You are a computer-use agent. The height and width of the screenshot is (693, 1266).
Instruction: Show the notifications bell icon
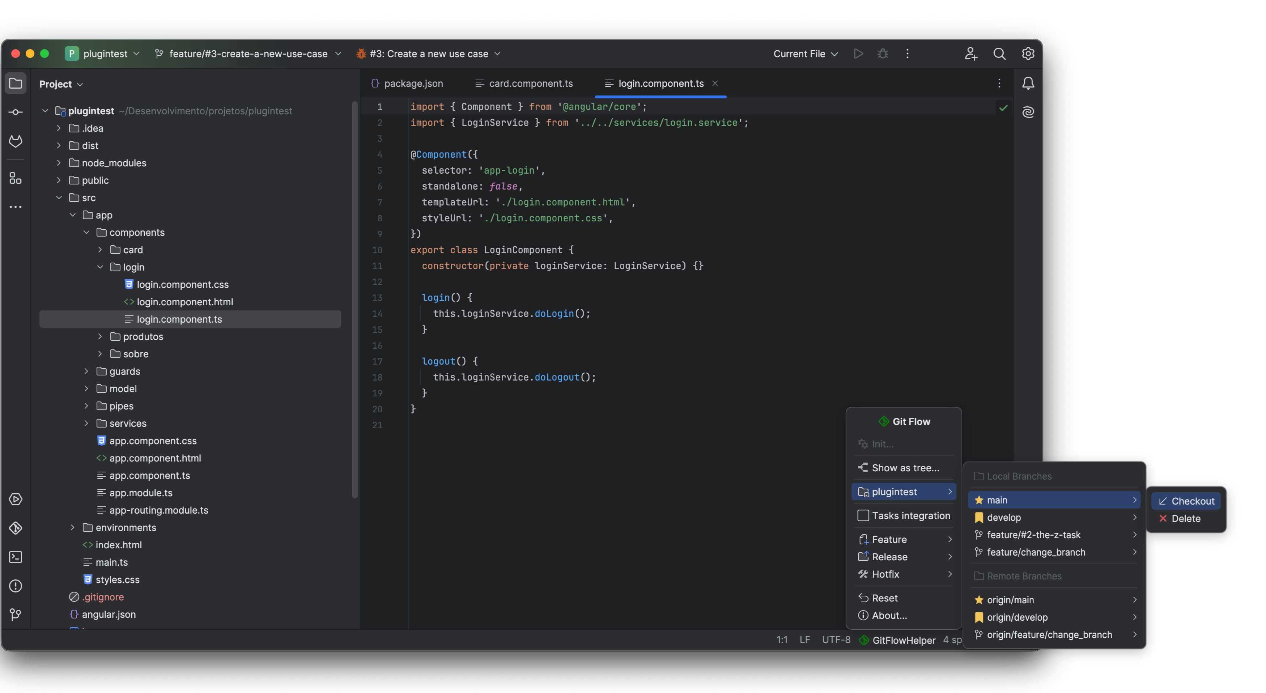pyautogui.click(x=1028, y=84)
